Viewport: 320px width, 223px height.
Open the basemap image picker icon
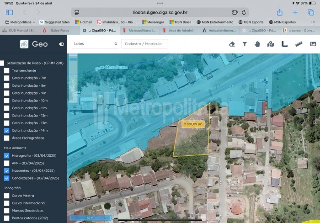[x=313, y=44]
